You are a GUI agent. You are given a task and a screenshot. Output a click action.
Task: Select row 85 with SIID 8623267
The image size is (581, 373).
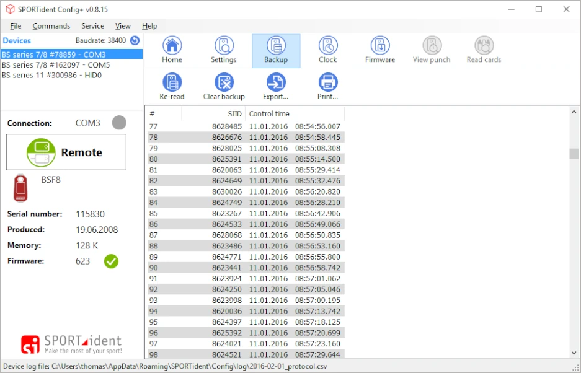246,213
